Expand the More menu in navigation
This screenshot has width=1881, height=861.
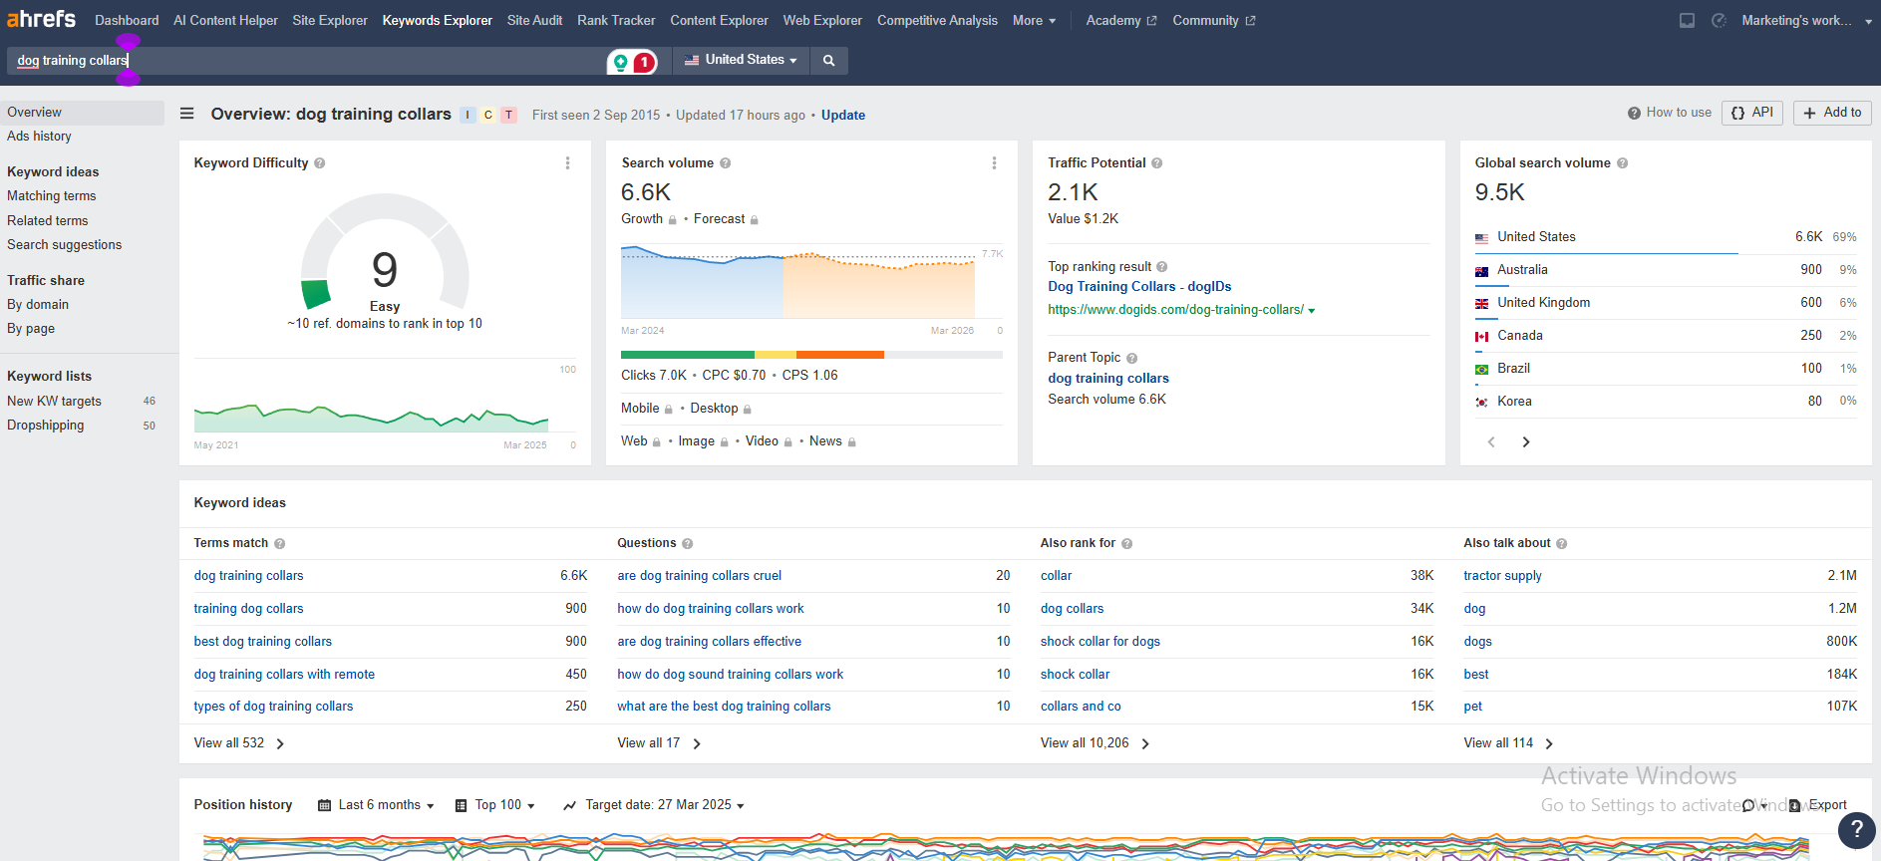[1034, 20]
